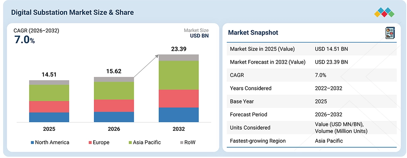Screen dimensions: 407x158
Task: Click the RoW gray legend swatch
Action: [x=181, y=143]
